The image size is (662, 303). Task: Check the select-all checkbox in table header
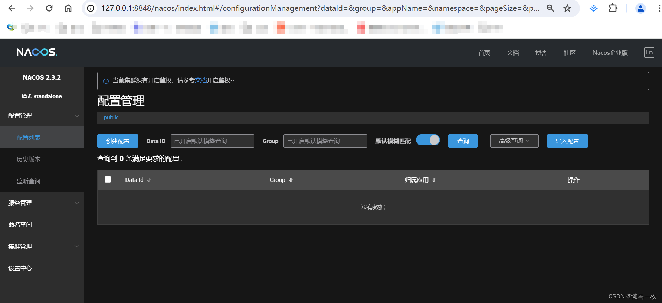pos(108,179)
